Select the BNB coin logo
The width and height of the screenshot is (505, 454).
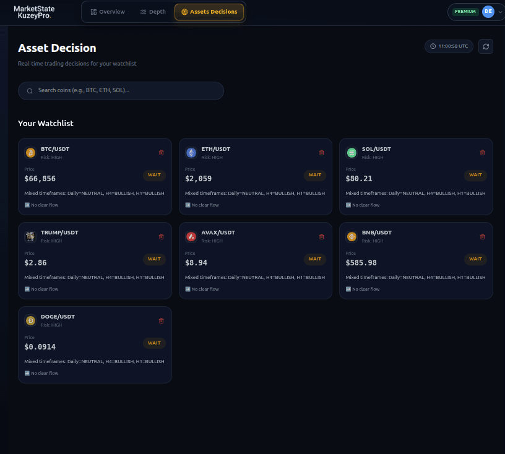click(x=352, y=236)
